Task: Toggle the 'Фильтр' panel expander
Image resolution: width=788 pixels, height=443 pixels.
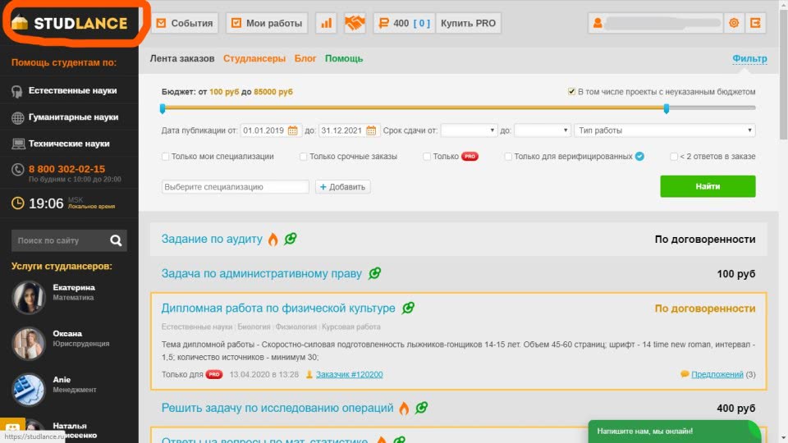Action: [749, 58]
